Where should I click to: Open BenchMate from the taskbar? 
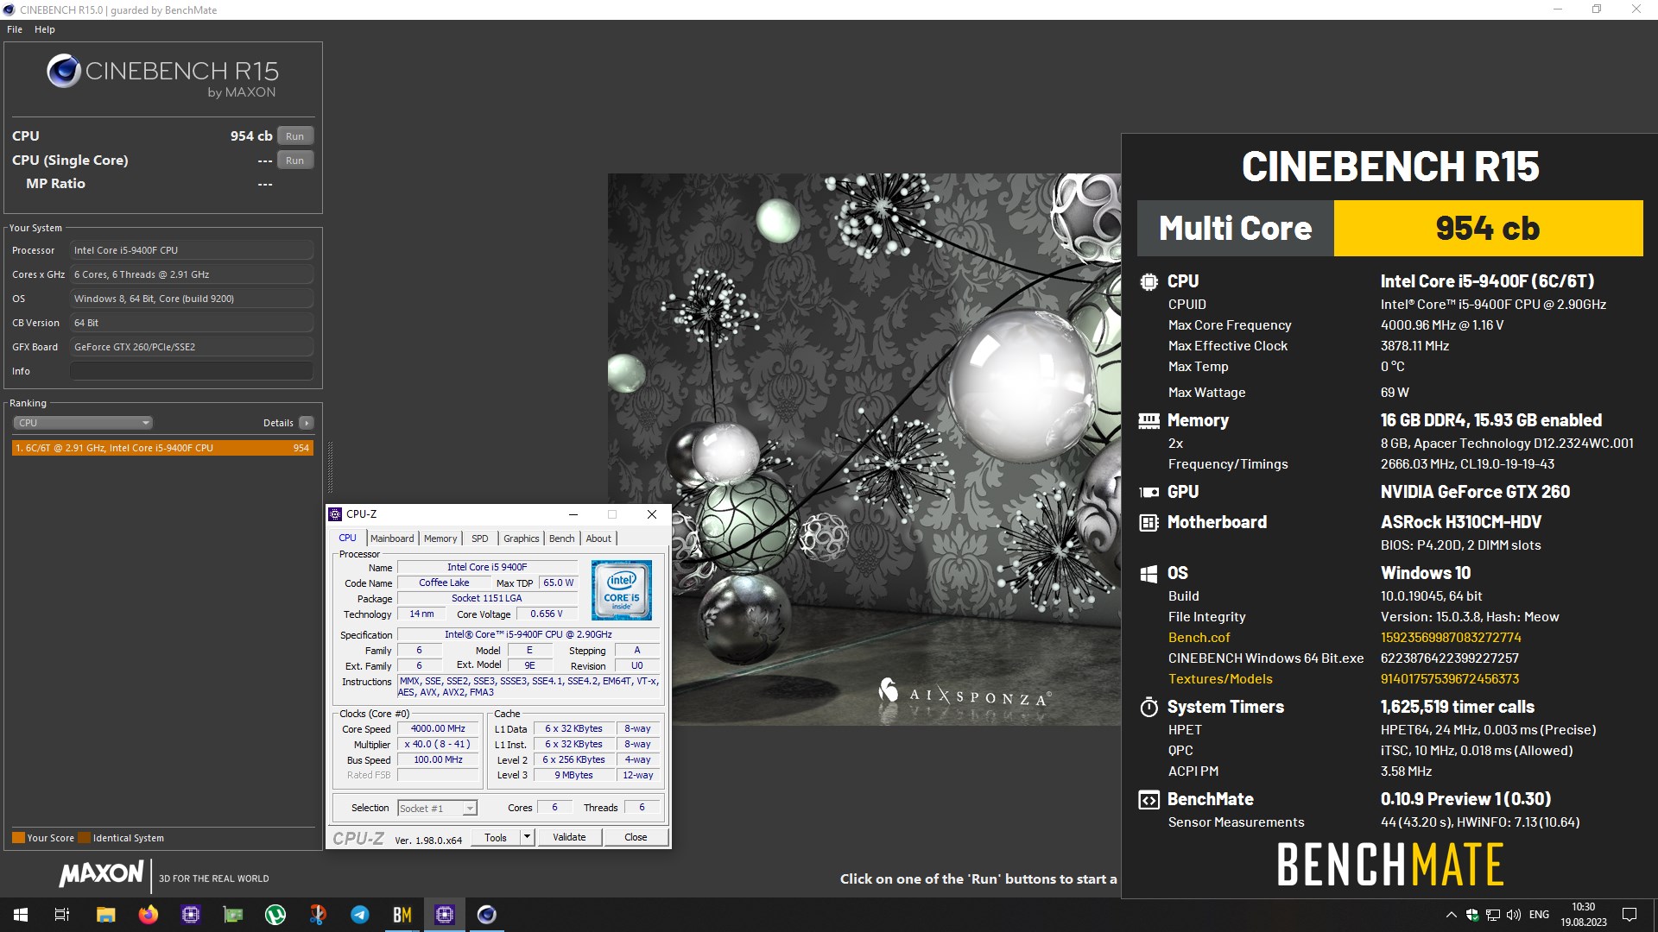point(402,915)
